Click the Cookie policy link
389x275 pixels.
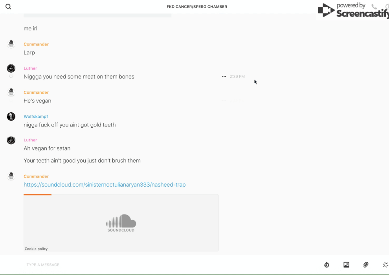click(x=36, y=249)
